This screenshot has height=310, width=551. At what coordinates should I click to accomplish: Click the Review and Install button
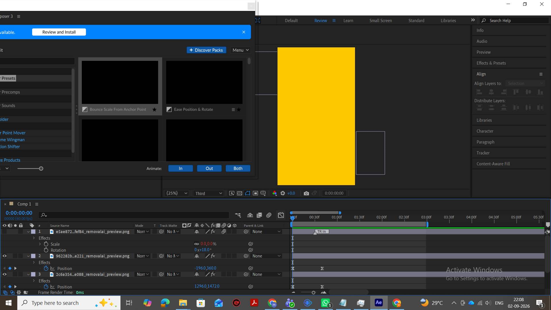point(59,32)
